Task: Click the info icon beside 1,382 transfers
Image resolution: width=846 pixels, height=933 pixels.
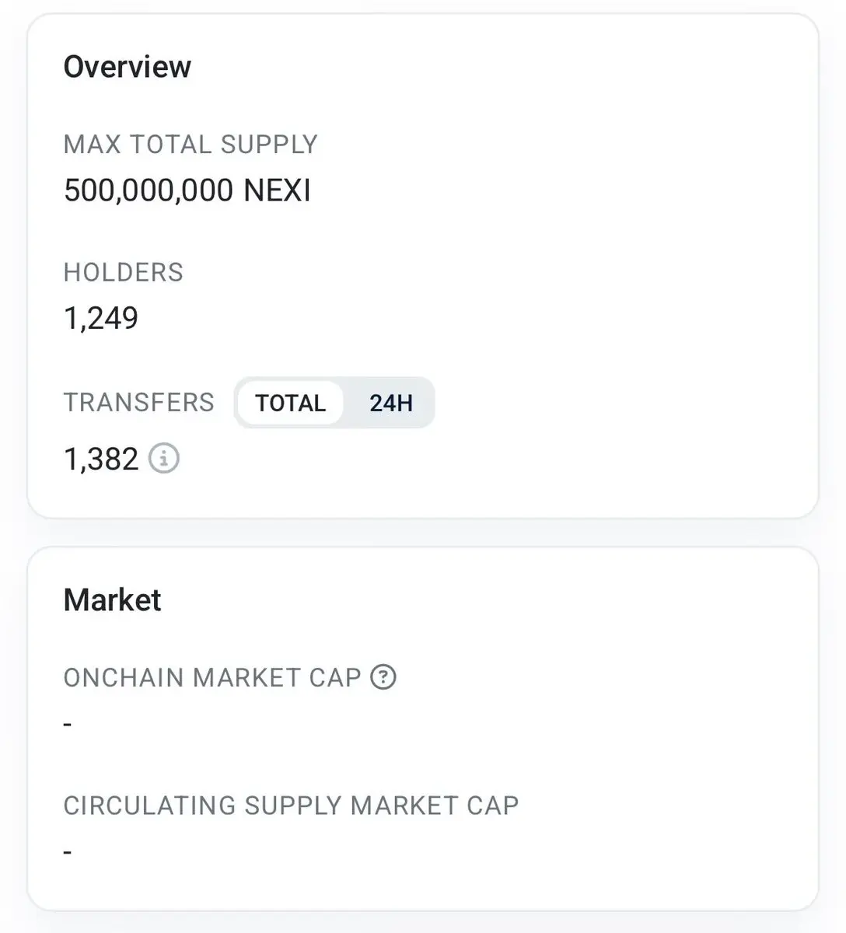Action: coord(164,459)
